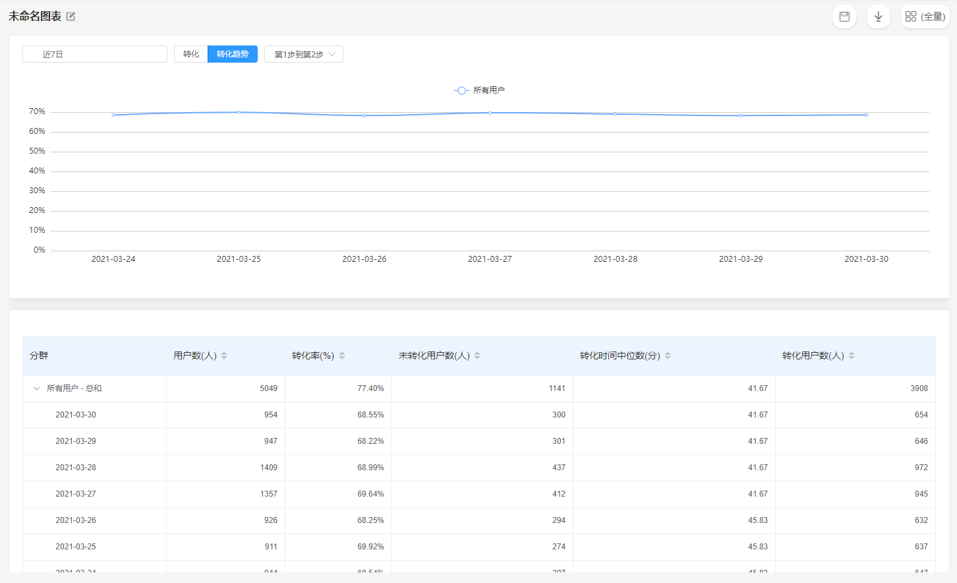The width and height of the screenshot is (957, 583).
Task: Select the 2021-03-30 table row label
Action: pyautogui.click(x=76, y=415)
